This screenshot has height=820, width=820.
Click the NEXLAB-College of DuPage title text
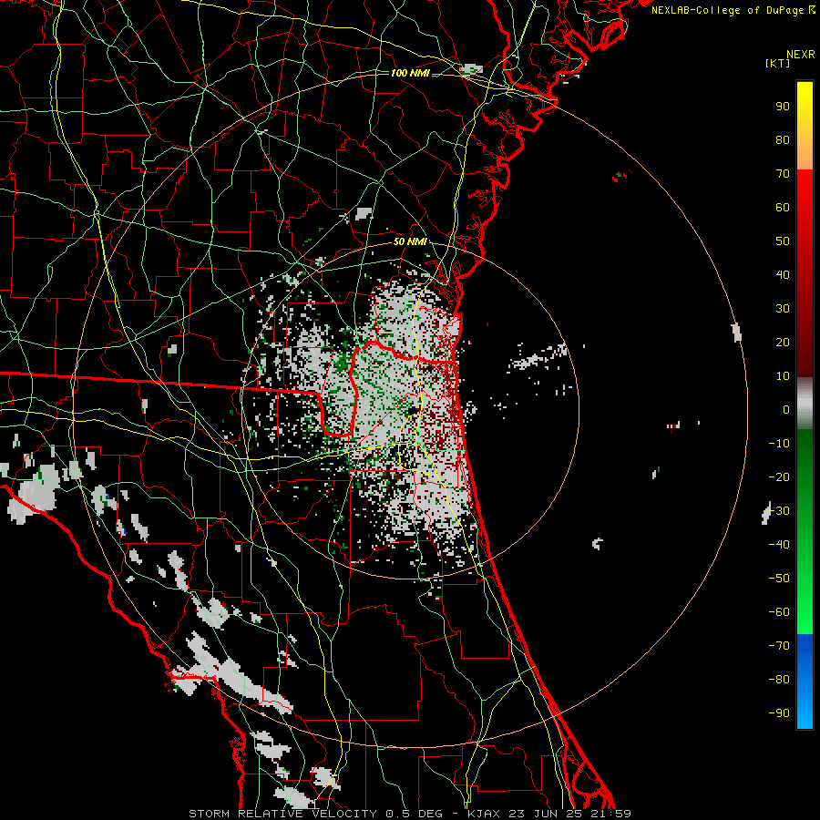point(727,10)
